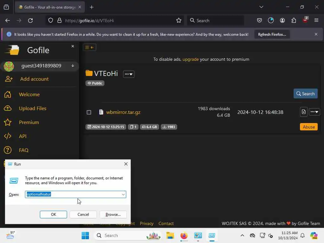
Task: Switch to Firefox taskbar icon
Action: tap(184, 235)
